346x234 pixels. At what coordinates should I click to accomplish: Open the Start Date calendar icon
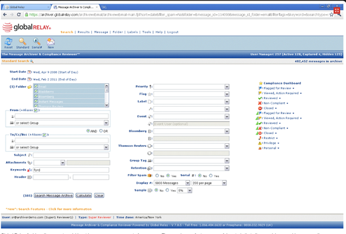click(30, 72)
